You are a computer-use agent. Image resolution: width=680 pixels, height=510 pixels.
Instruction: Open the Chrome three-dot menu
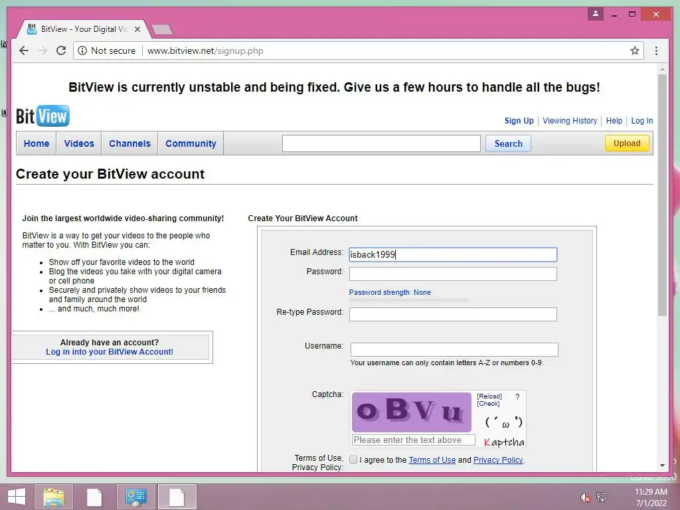point(656,50)
